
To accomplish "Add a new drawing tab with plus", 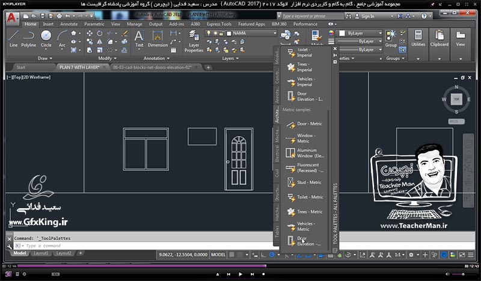I will [x=208, y=67].
